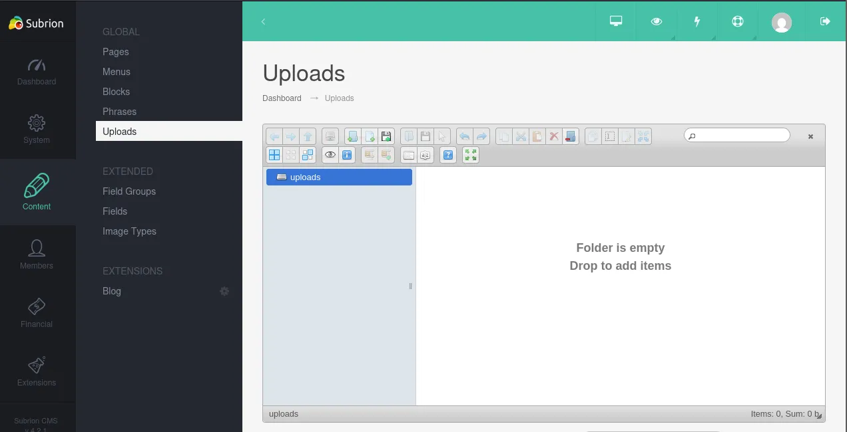Expand the lifebuoy support dropdown
This screenshot has width=847, height=432.
[x=737, y=21]
